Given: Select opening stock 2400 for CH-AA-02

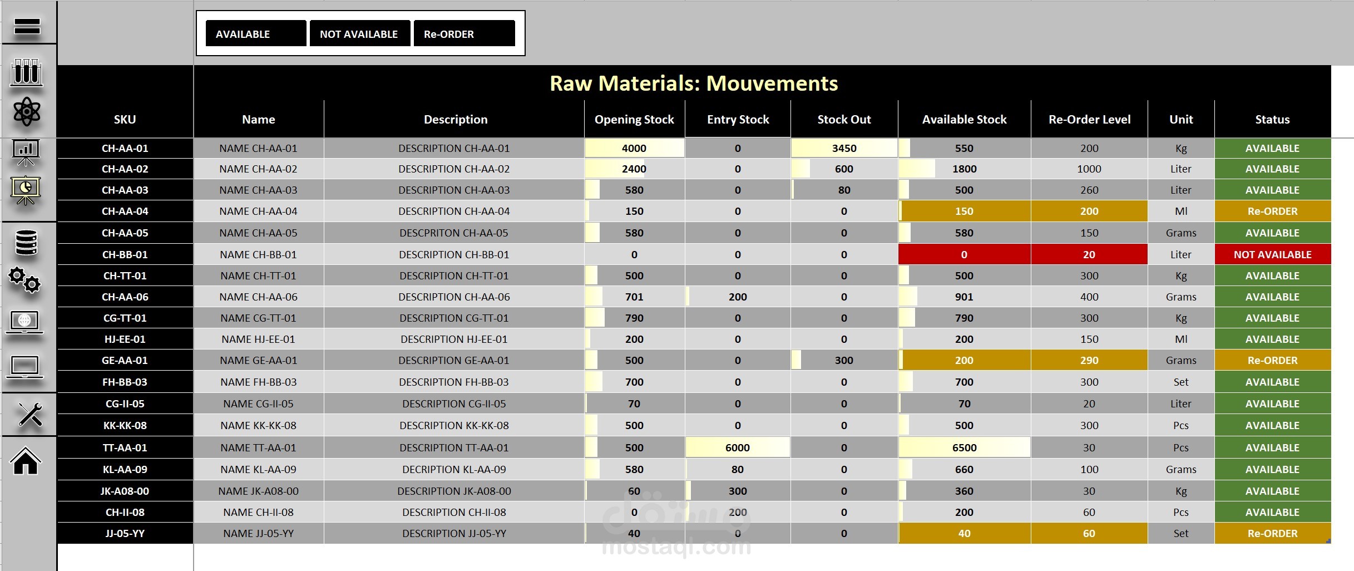Looking at the screenshot, I should [x=635, y=169].
